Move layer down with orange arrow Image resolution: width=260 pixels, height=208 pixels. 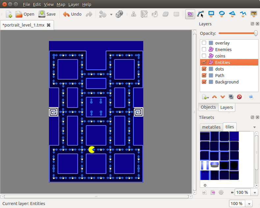tap(223, 97)
